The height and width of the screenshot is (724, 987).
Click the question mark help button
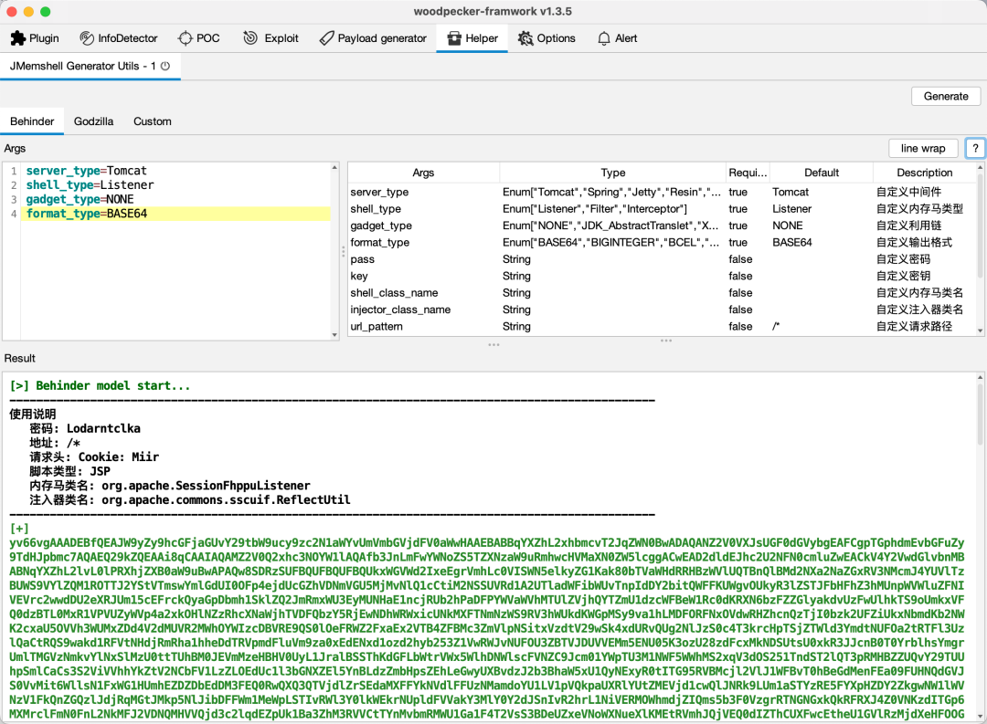pos(975,149)
